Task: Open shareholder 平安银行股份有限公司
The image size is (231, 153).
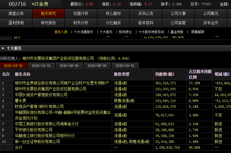Action: coord(34,130)
